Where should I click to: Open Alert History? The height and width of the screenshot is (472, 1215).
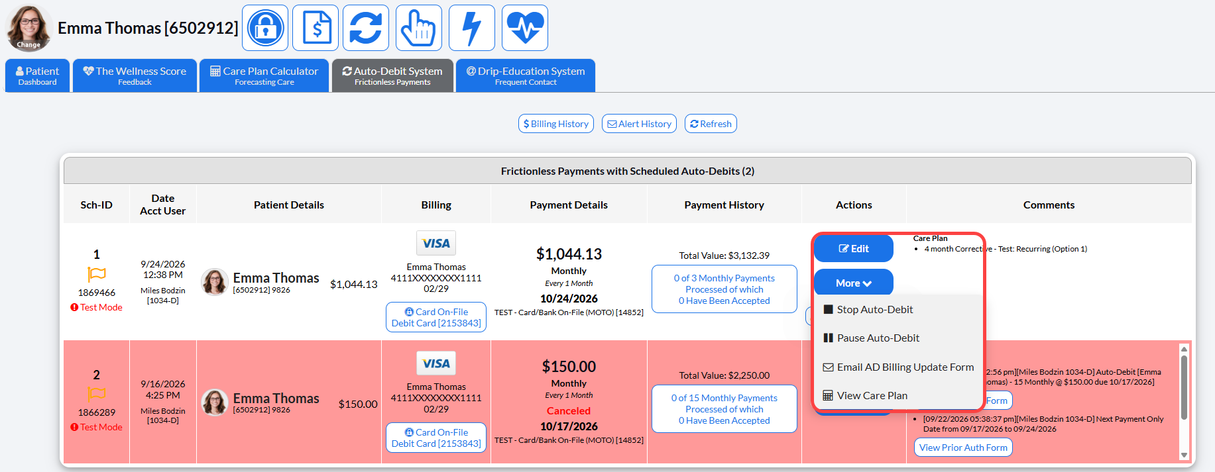click(x=639, y=124)
